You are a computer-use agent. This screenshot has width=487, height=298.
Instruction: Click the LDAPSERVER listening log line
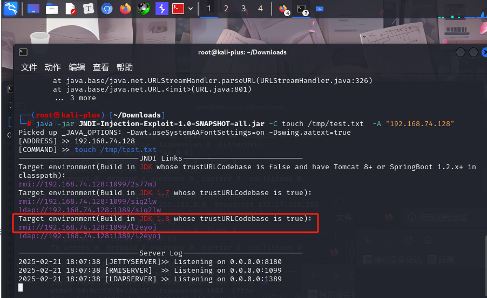click(150, 279)
